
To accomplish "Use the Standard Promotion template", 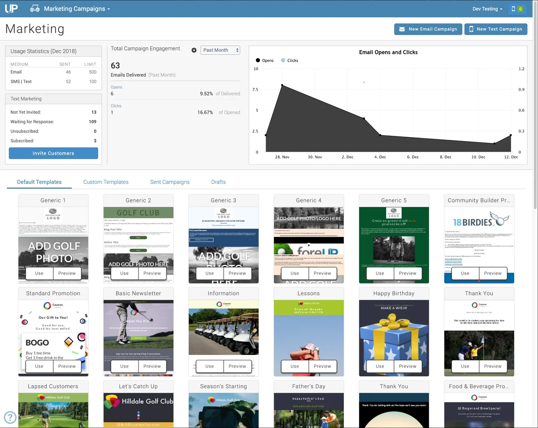I will click(x=39, y=366).
